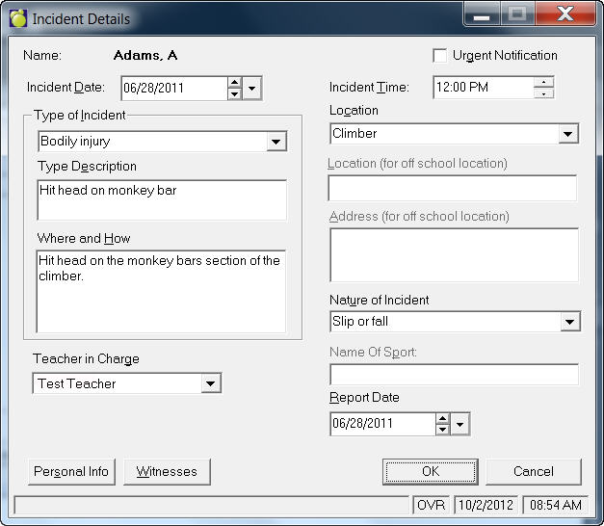
Task: Decrease Incident Time using down arrow
Action: click(544, 93)
